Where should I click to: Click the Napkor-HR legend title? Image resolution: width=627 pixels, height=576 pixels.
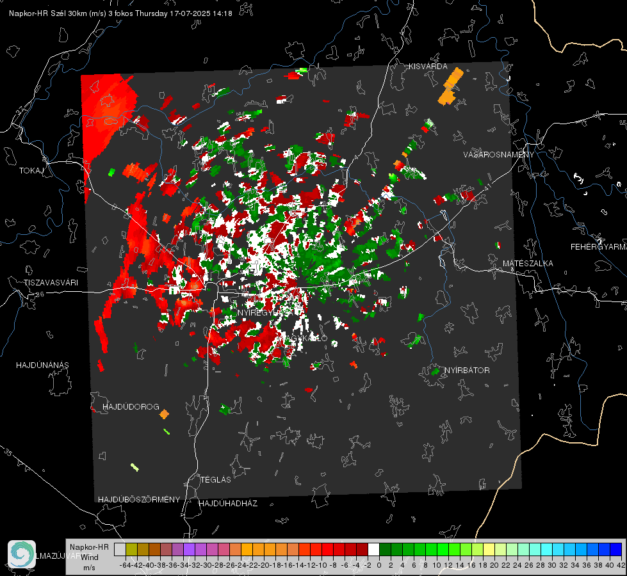click(x=89, y=547)
